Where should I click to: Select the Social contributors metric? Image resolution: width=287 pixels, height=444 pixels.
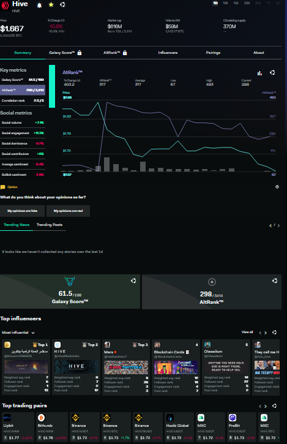[x=23, y=154]
